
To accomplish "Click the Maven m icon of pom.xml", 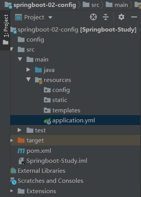I will tap(21, 151).
